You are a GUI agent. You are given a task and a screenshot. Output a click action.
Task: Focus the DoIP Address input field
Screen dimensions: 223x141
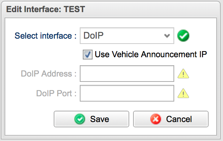coord(127,74)
